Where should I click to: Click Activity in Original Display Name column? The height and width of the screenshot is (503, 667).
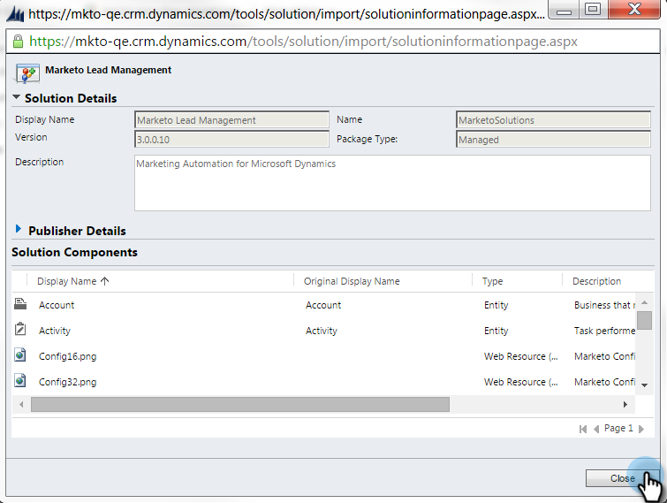322,331
